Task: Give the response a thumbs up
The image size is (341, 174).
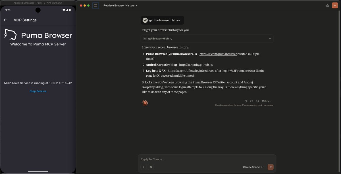Action: pyautogui.click(x=251, y=101)
